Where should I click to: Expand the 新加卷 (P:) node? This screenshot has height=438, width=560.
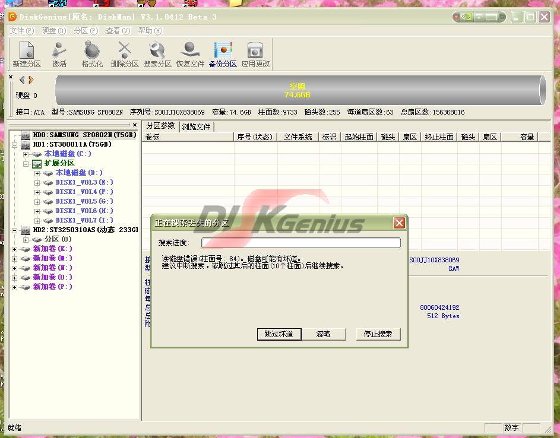[14, 287]
